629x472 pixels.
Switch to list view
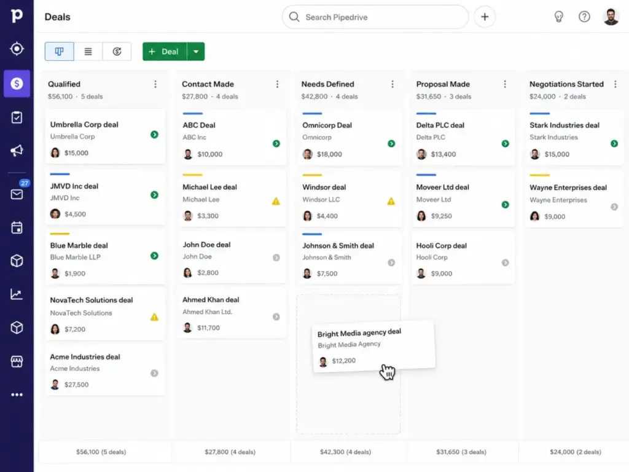click(x=88, y=52)
